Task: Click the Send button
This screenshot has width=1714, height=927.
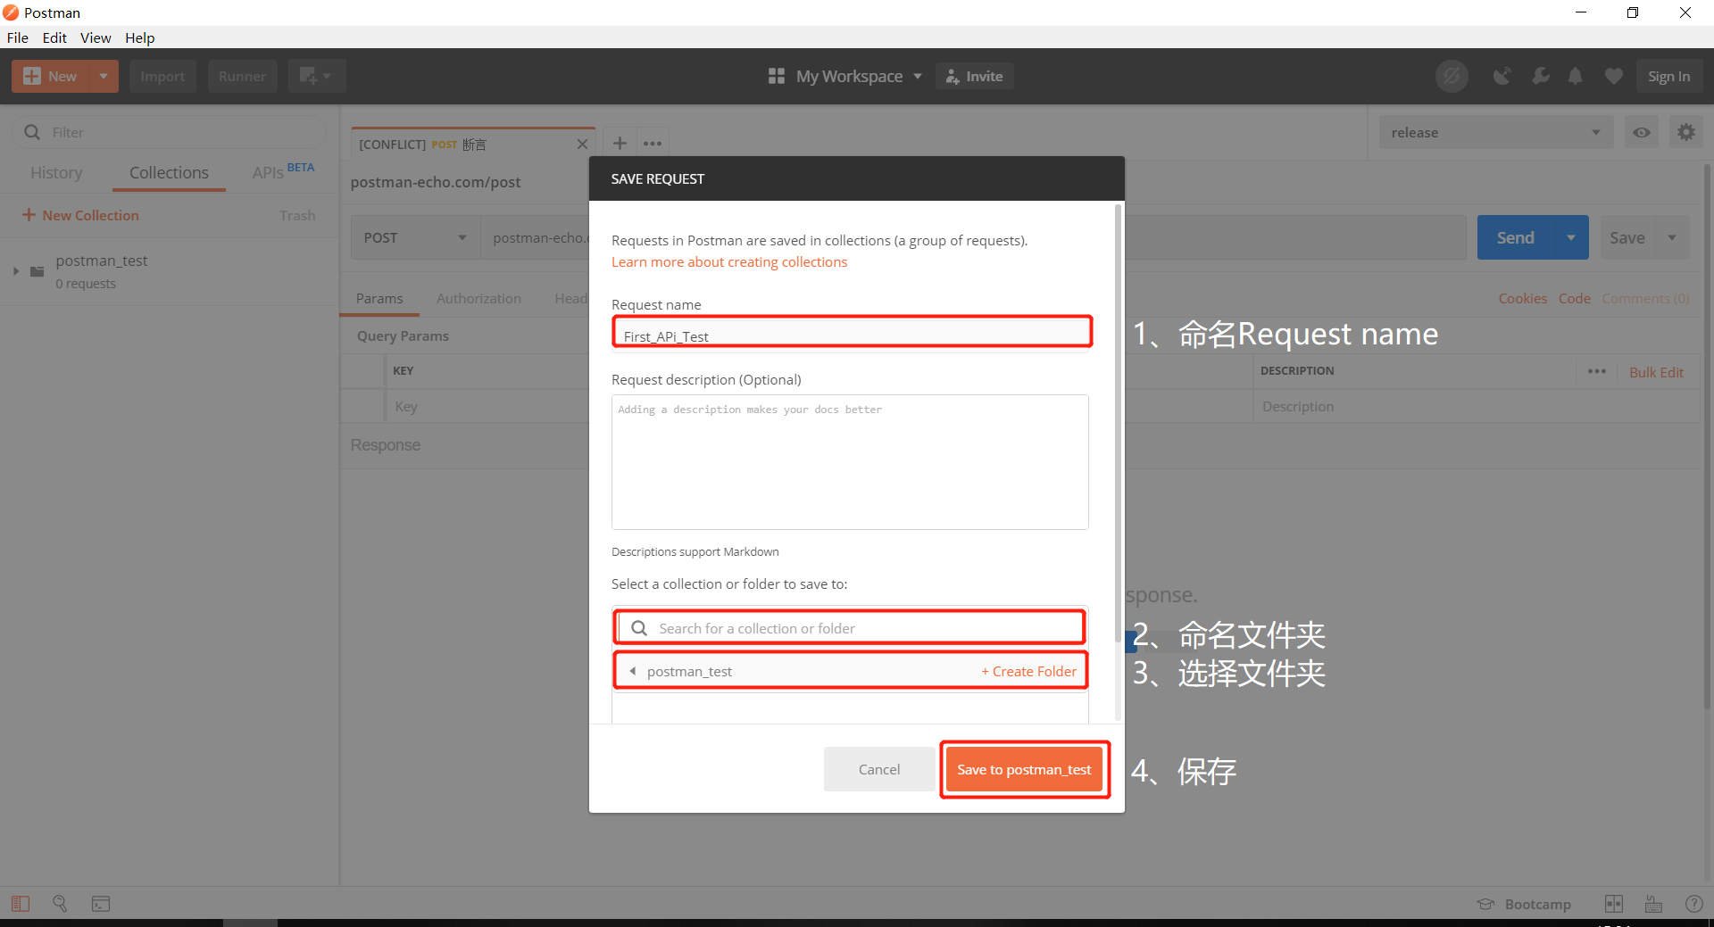Action: point(1516,238)
